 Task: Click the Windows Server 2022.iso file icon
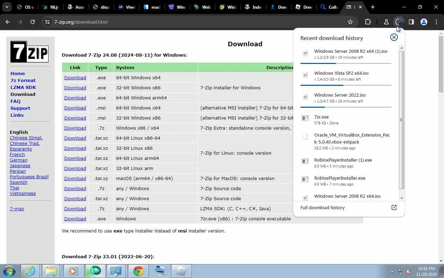pyautogui.click(x=305, y=97)
